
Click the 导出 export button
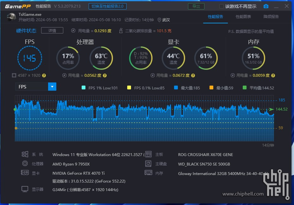(196, 6)
